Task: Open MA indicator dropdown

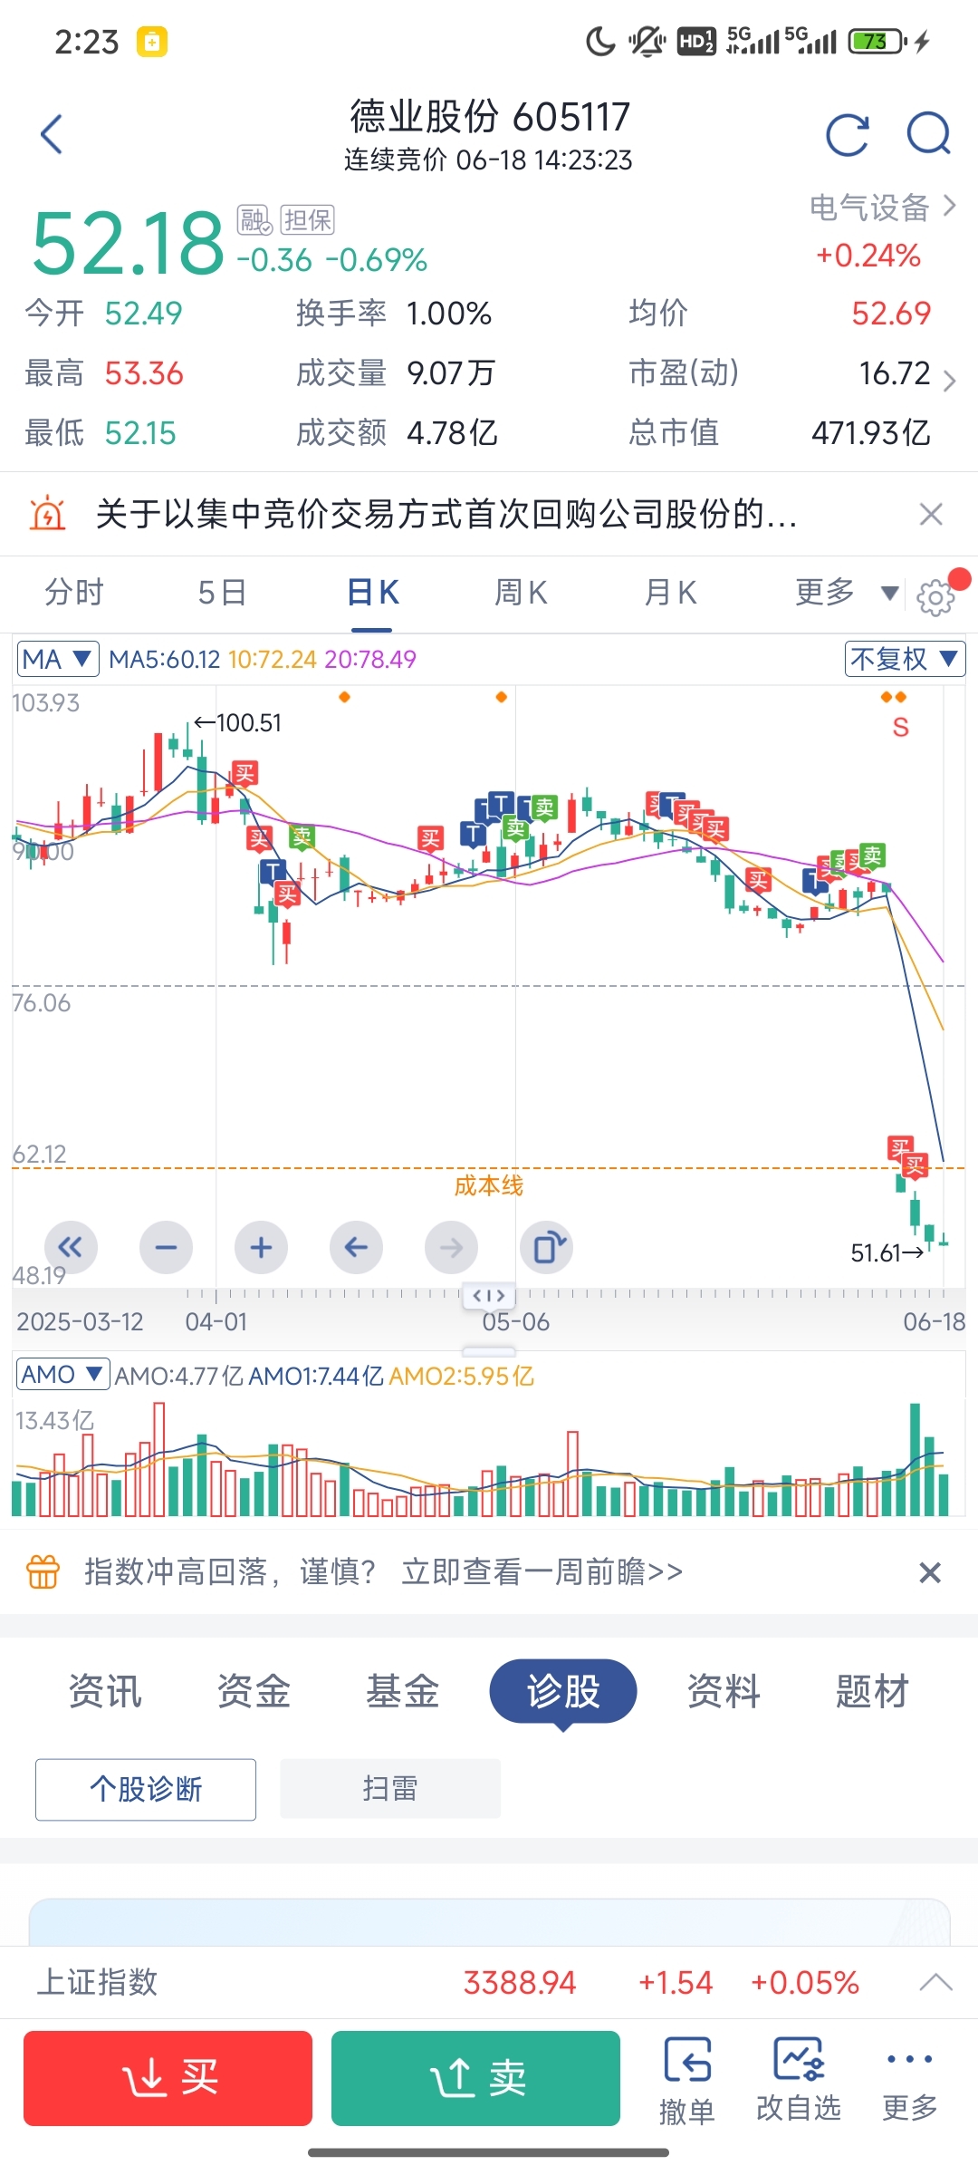Action: [57, 659]
